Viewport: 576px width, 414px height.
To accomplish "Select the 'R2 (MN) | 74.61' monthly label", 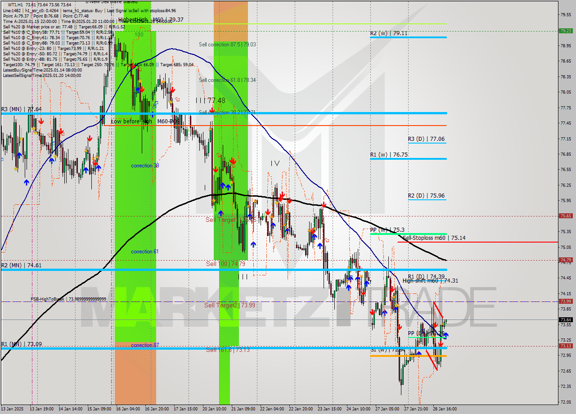I will (21, 265).
